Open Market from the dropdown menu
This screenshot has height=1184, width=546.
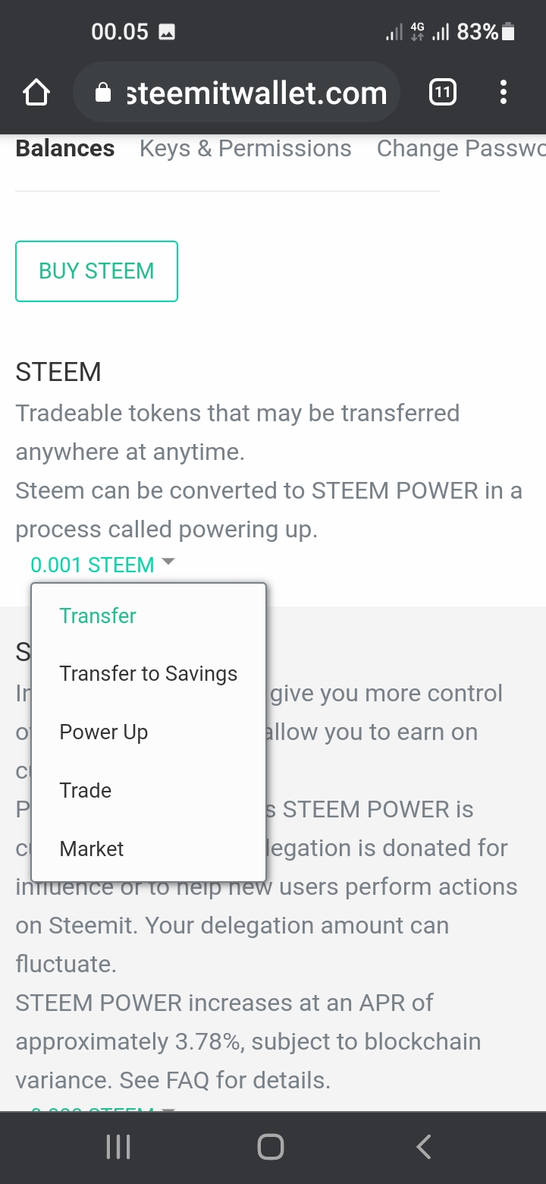(x=92, y=849)
